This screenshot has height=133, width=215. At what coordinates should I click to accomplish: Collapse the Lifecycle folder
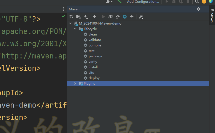point(75,29)
